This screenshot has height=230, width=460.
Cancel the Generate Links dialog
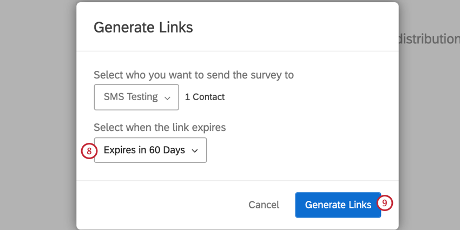click(264, 205)
